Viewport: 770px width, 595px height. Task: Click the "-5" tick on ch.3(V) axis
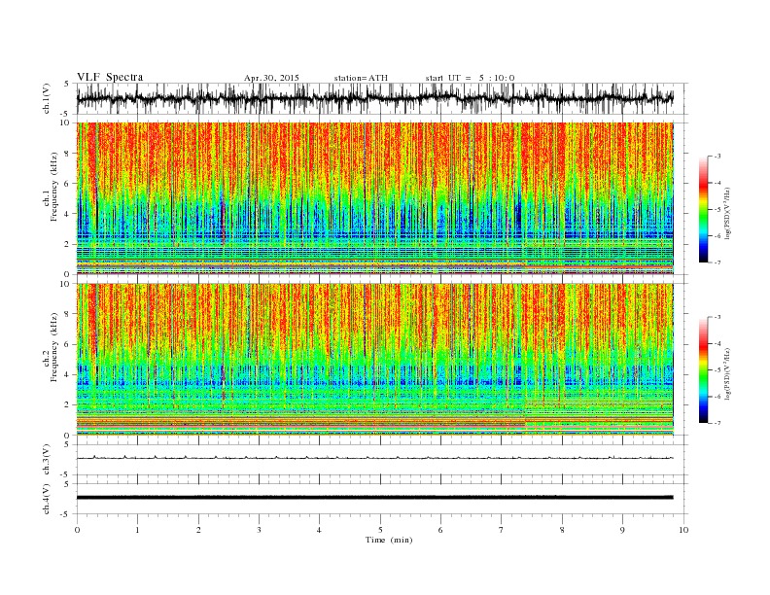coord(65,475)
